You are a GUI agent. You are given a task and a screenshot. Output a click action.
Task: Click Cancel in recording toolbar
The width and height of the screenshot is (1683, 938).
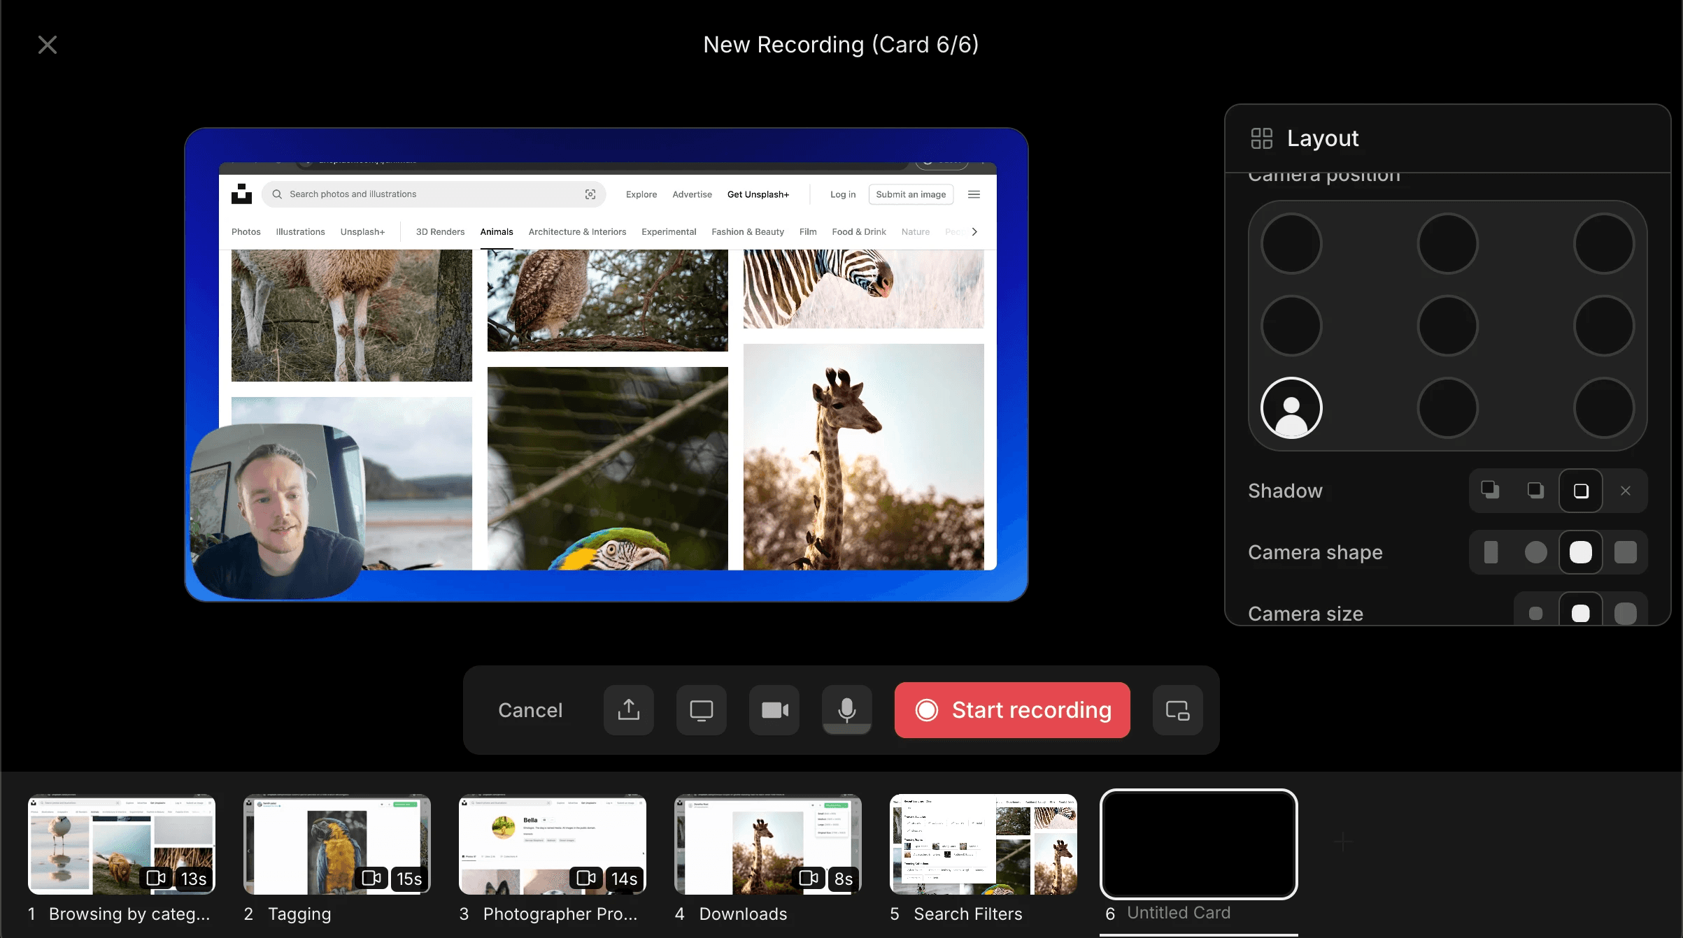(530, 710)
